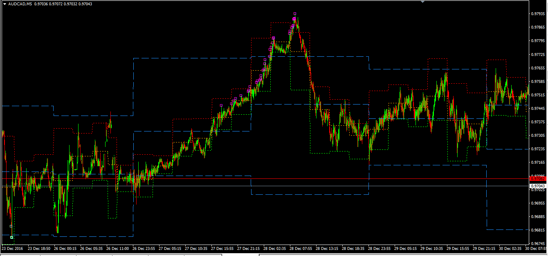Image resolution: width=548 pixels, height=256 pixels.
Task: Click the 26 Dec 05:35 time label
Action: coord(91,248)
